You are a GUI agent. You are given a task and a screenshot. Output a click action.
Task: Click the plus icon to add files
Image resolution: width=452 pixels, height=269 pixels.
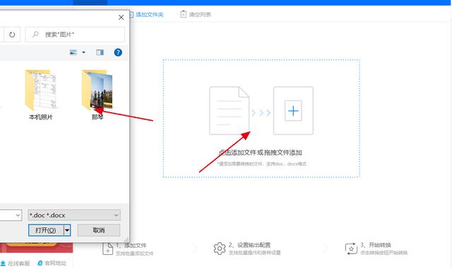point(293,111)
